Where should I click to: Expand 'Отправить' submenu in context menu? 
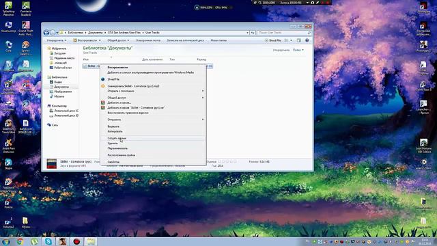coord(154,120)
